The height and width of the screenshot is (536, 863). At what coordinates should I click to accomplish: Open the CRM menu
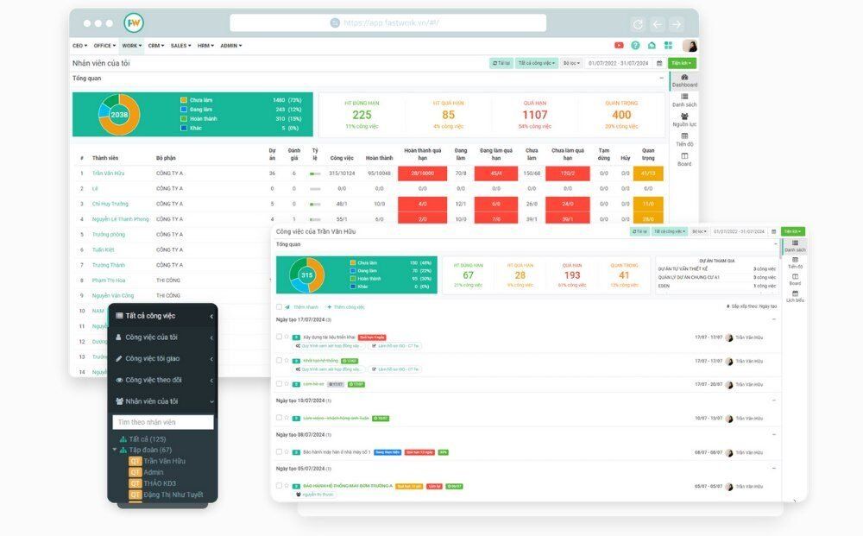[x=156, y=46]
